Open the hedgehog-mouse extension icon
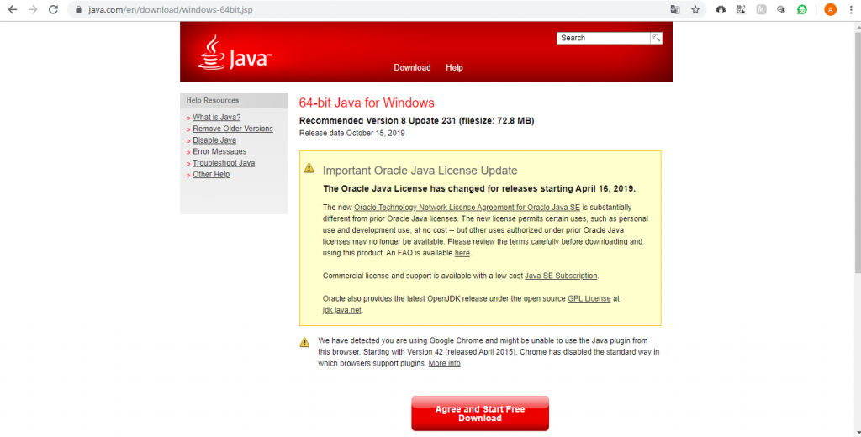This screenshot has height=437, width=861. tap(721, 9)
